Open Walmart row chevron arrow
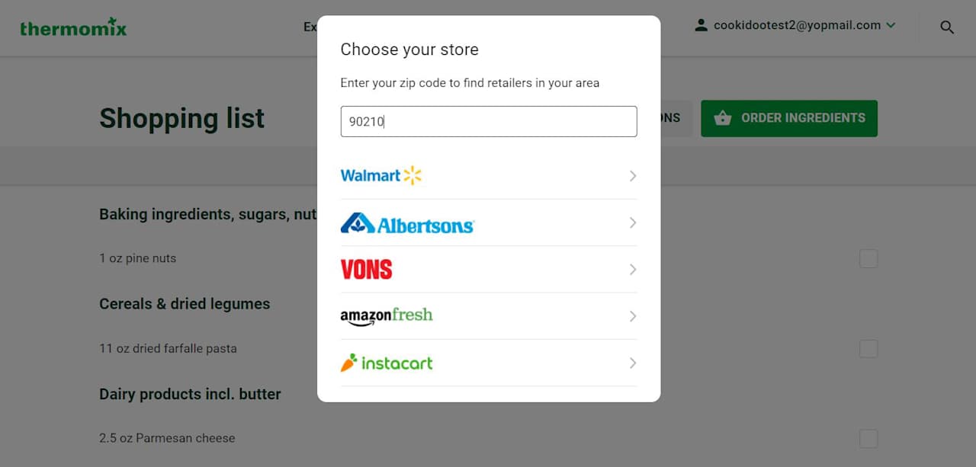Image resolution: width=976 pixels, height=467 pixels. tap(632, 176)
